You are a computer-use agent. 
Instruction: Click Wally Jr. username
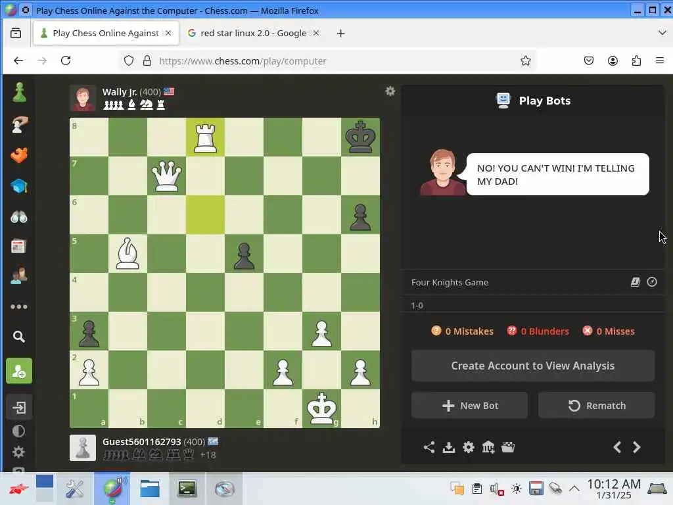click(x=120, y=92)
